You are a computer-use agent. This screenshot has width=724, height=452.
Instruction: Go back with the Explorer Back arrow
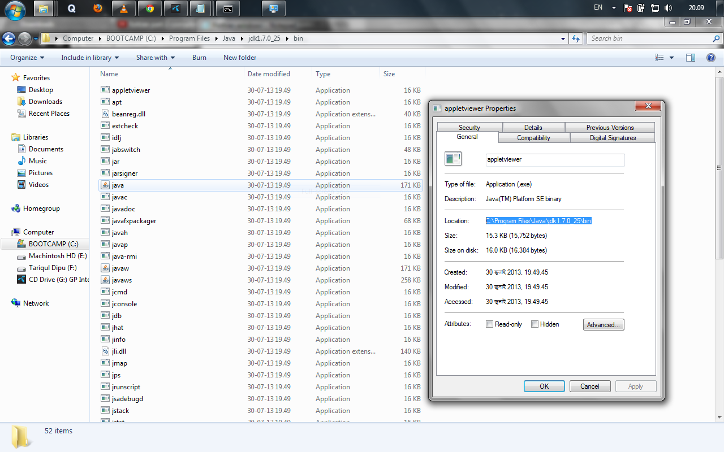pos(9,38)
